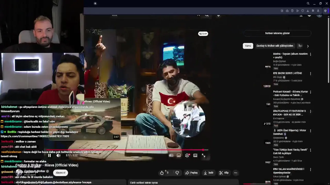The image size is (330, 185).
Task: Open browser downloads icon
Action: pos(308,11)
